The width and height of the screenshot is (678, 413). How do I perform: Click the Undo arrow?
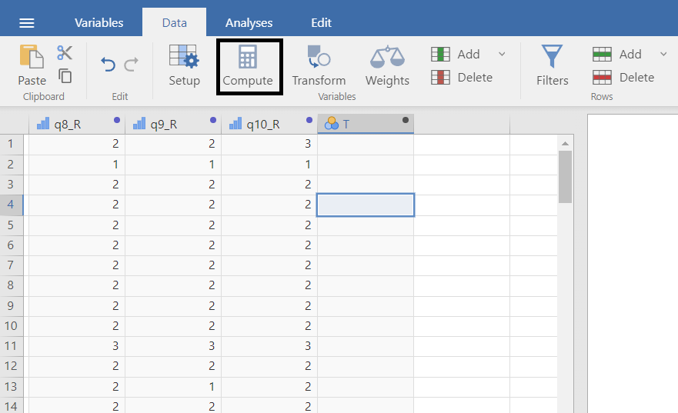pos(109,65)
